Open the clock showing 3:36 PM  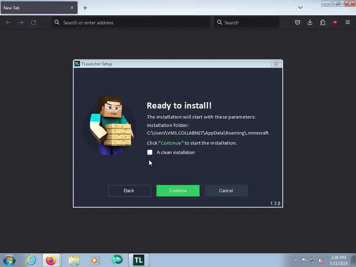click(338, 260)
